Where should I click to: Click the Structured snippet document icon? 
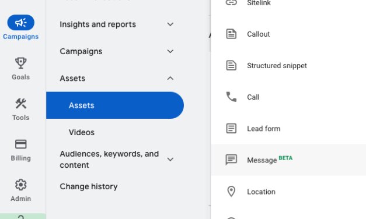click(x=231, y=65)
